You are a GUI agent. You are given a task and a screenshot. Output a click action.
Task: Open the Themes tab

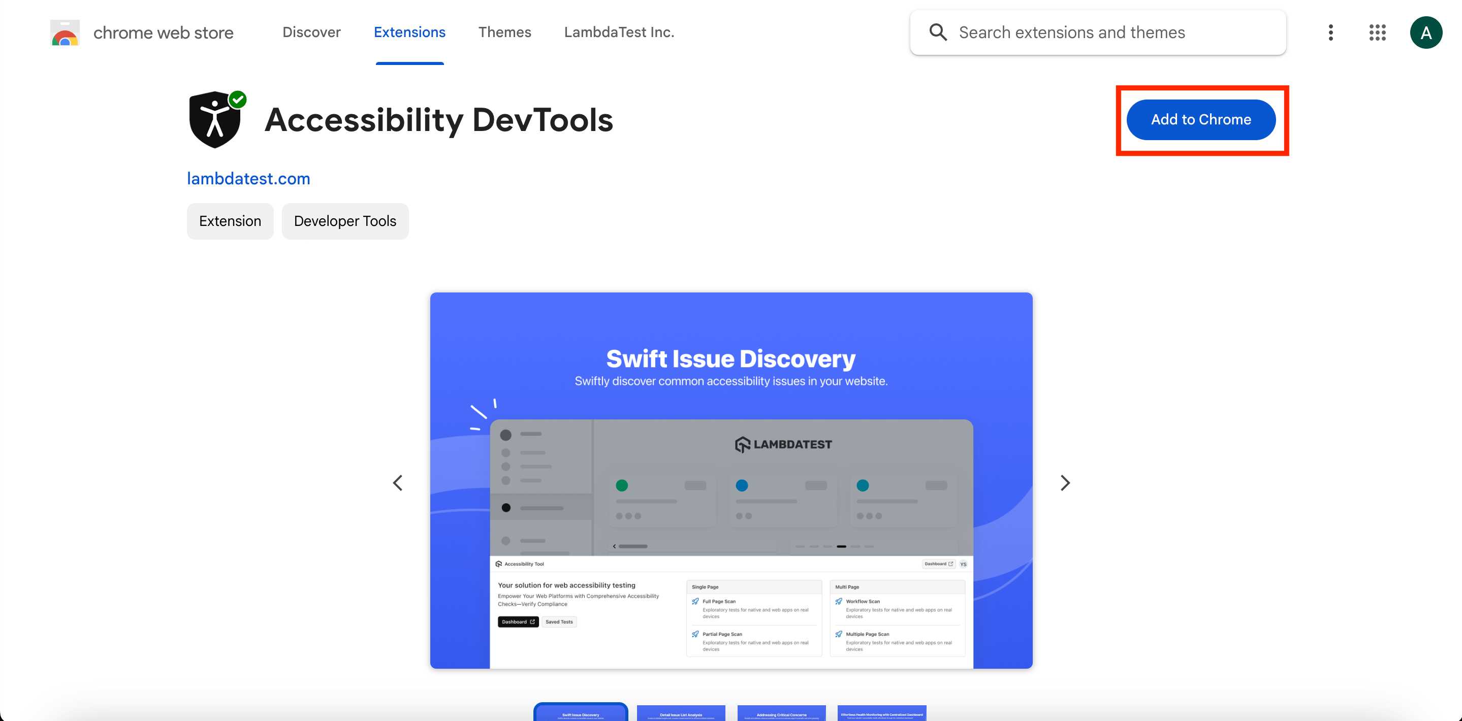click(x=504, y=32)
